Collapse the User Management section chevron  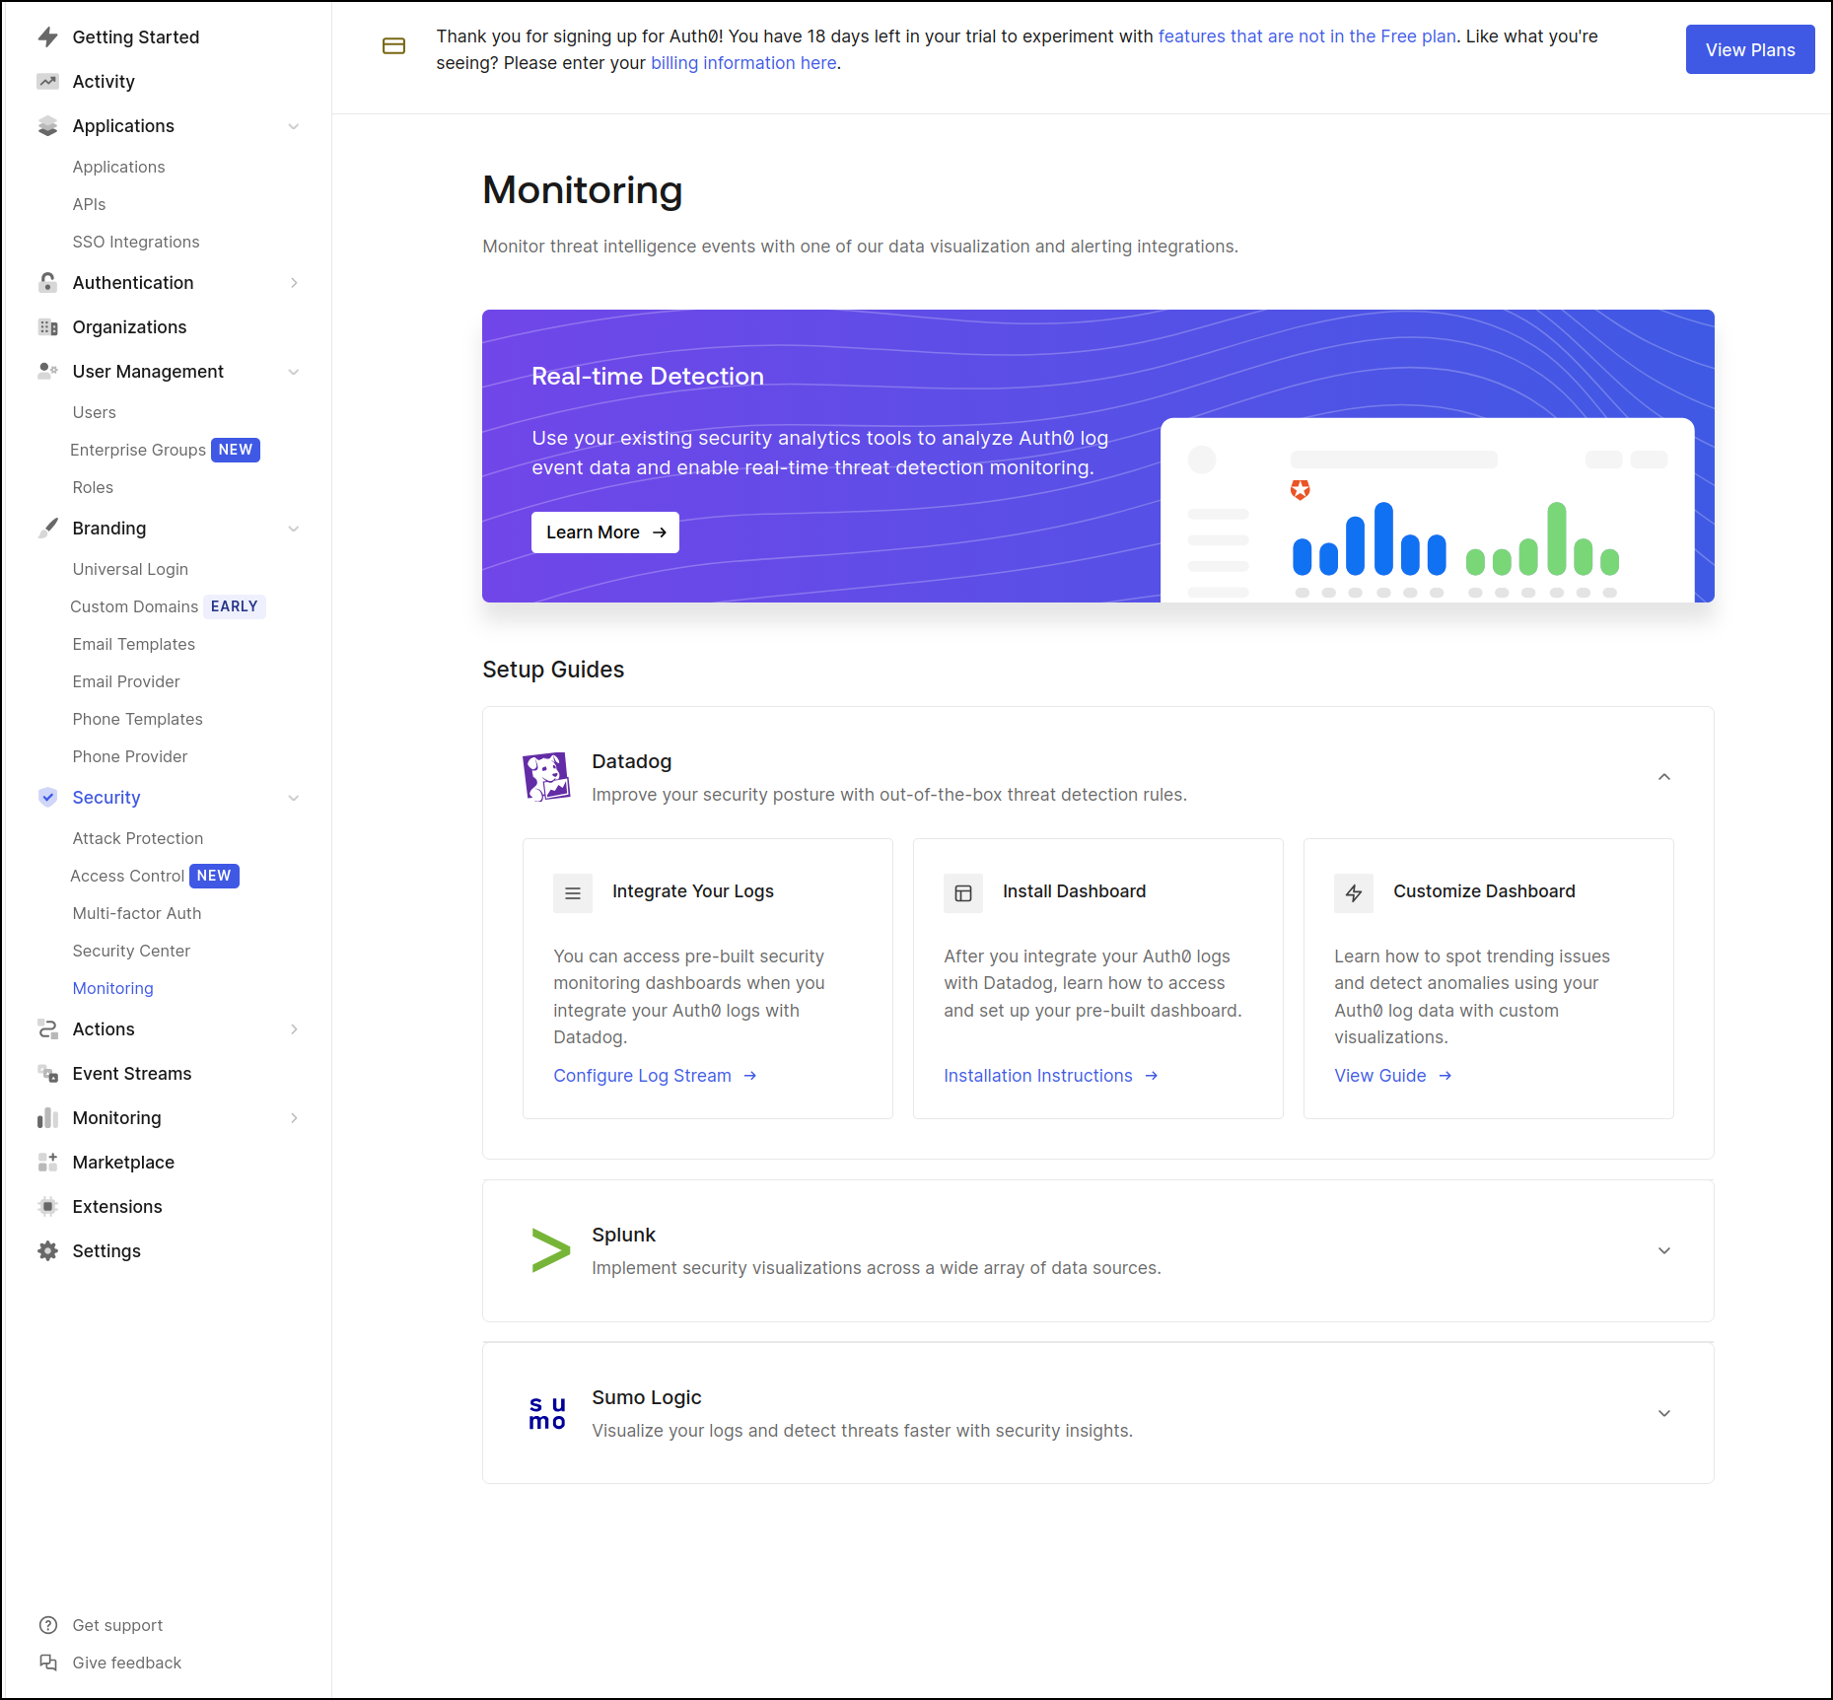[x=294, y=372]
